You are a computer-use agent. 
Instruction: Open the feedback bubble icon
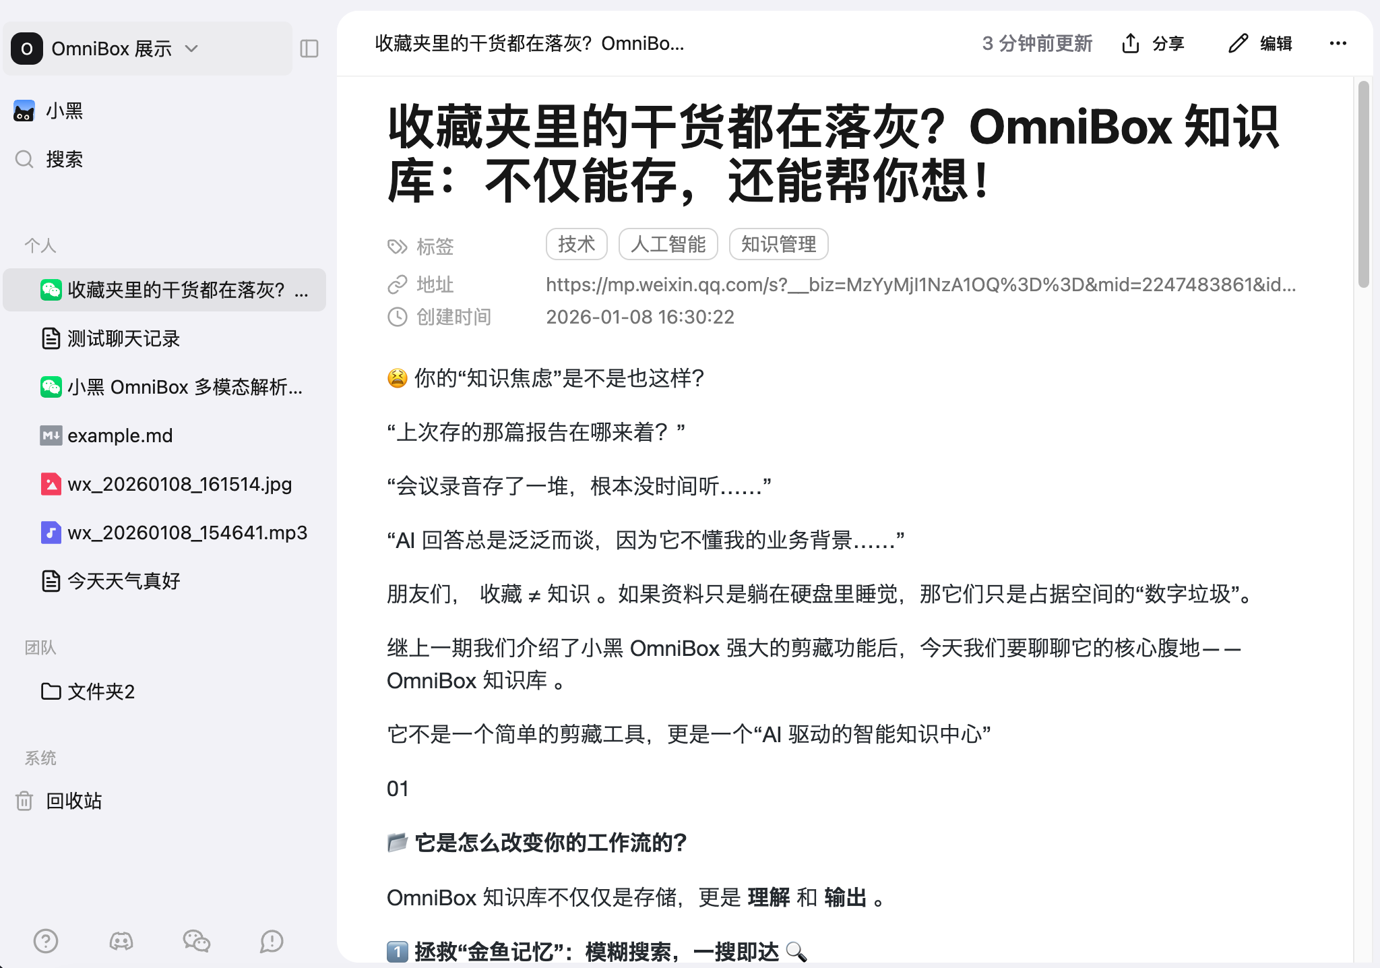tap(272, 940)
